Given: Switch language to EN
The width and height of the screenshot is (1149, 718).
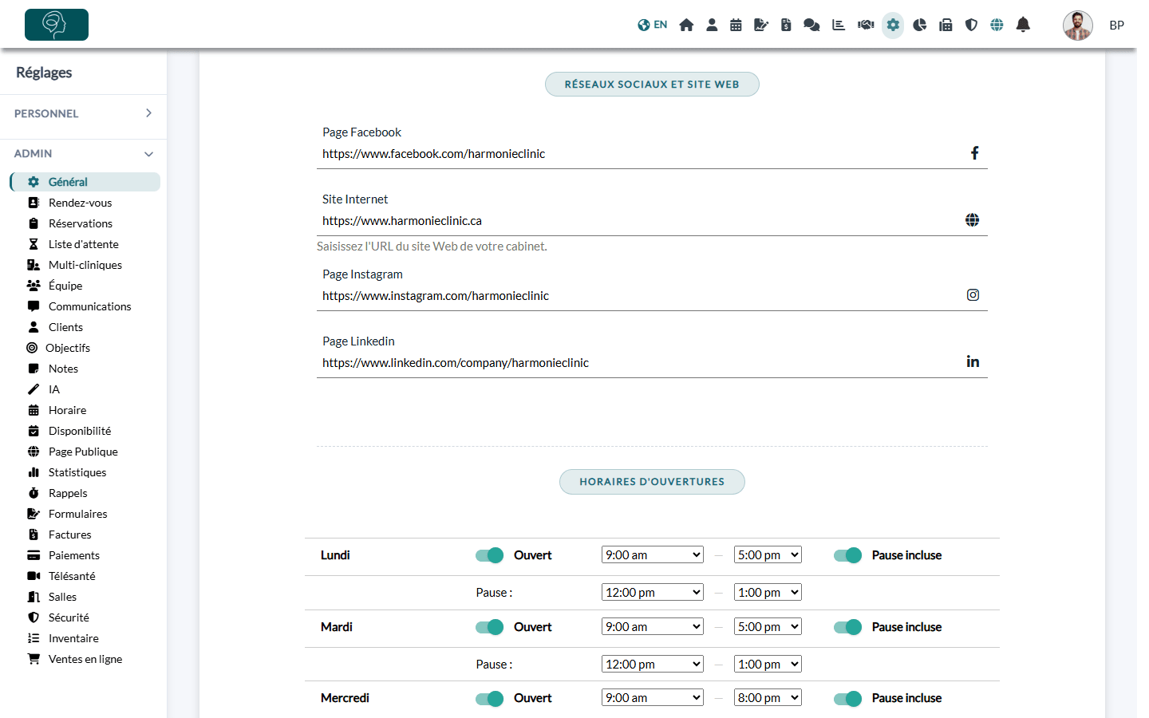Looking at the screenshot, I should coord(652,25).
